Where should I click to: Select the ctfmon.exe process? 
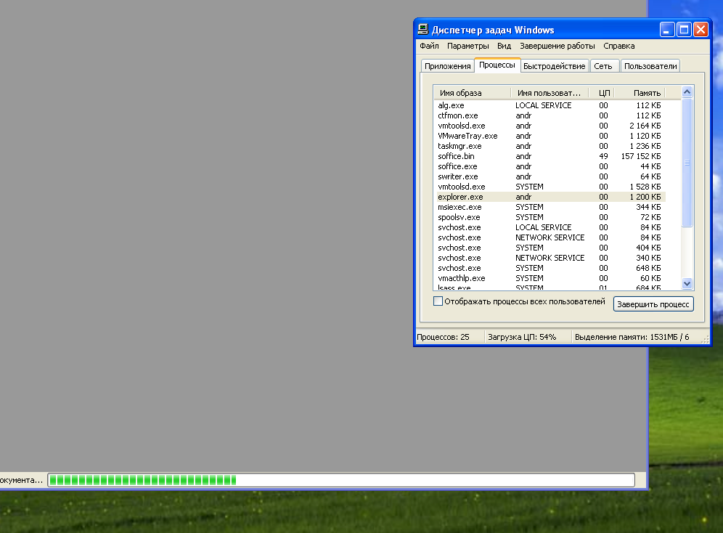(550, 115)
